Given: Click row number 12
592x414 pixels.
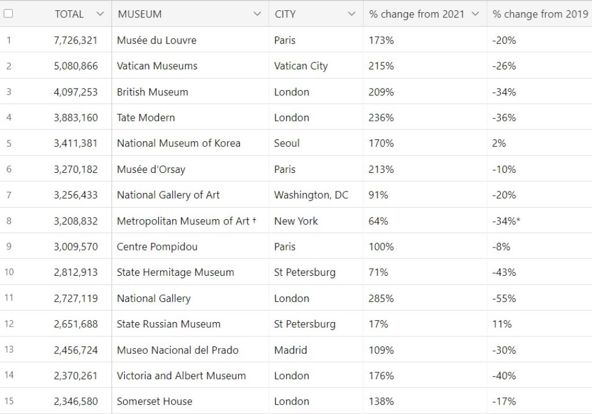Looking at the screenshot, I should click(9, 324).
